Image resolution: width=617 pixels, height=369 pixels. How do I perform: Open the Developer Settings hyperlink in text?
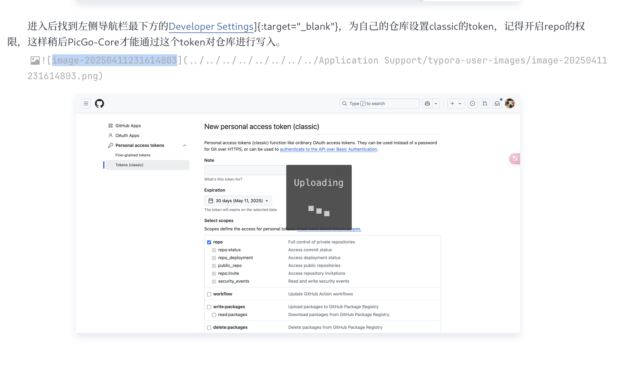[211, 26]
